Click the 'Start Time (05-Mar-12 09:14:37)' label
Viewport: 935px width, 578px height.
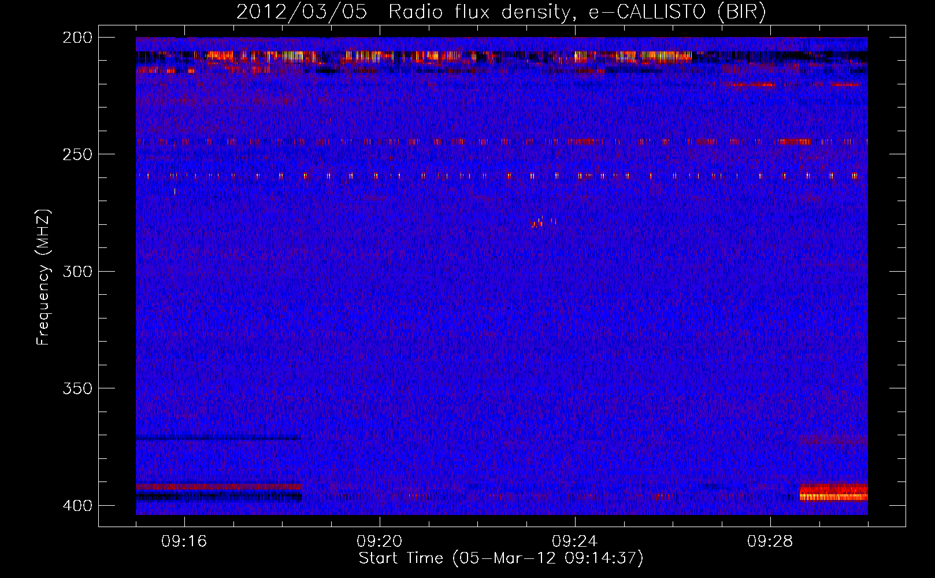click(501, 558)
